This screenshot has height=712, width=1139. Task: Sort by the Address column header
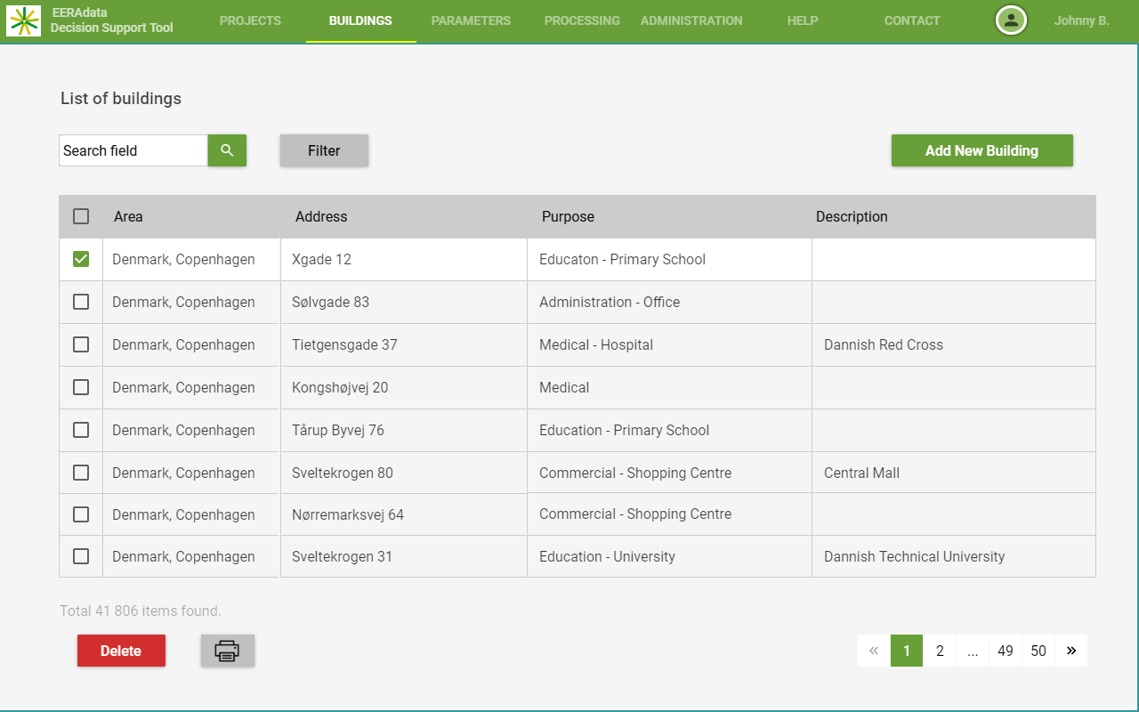[321, 216]
